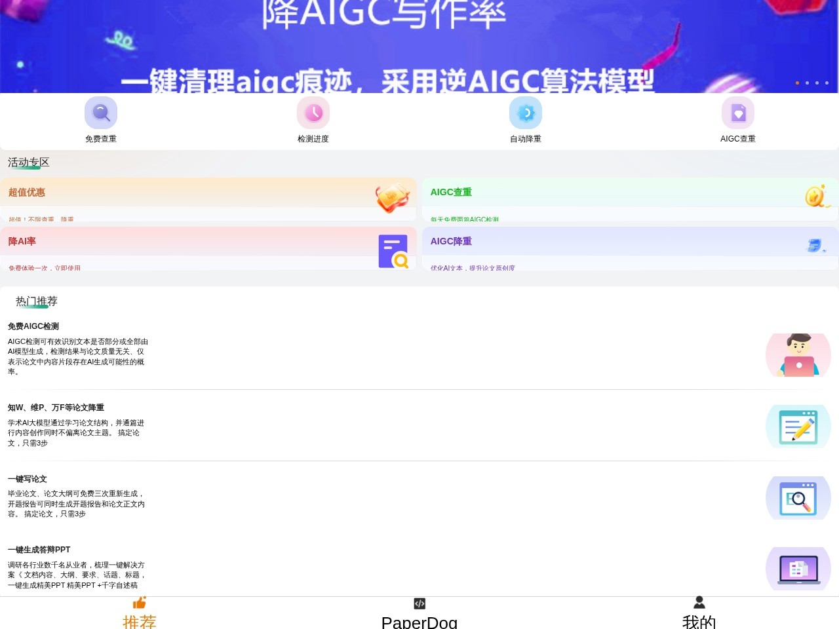
Task: Tap the person icon for 我的
Action: point(699,603)
